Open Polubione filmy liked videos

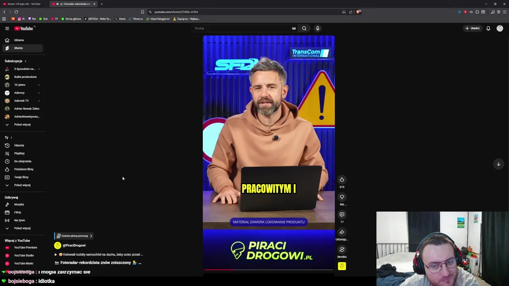[x=23, y=169]
